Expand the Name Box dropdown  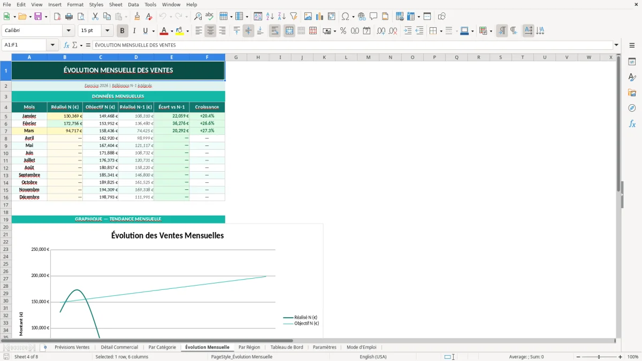point(52,45)
